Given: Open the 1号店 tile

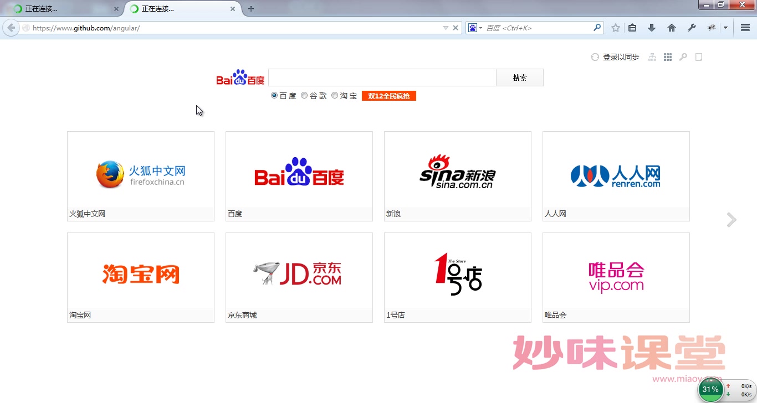Looking at the screenshot, I should click(458, 277).
